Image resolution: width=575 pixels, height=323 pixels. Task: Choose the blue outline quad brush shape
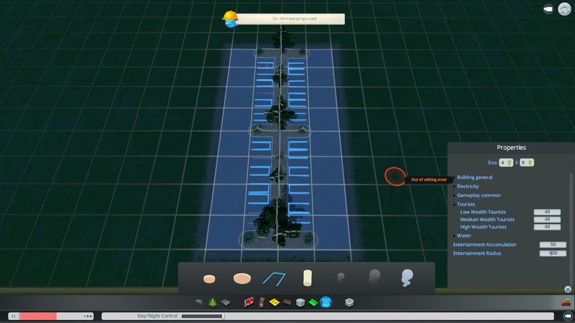(x=274, y=277)
